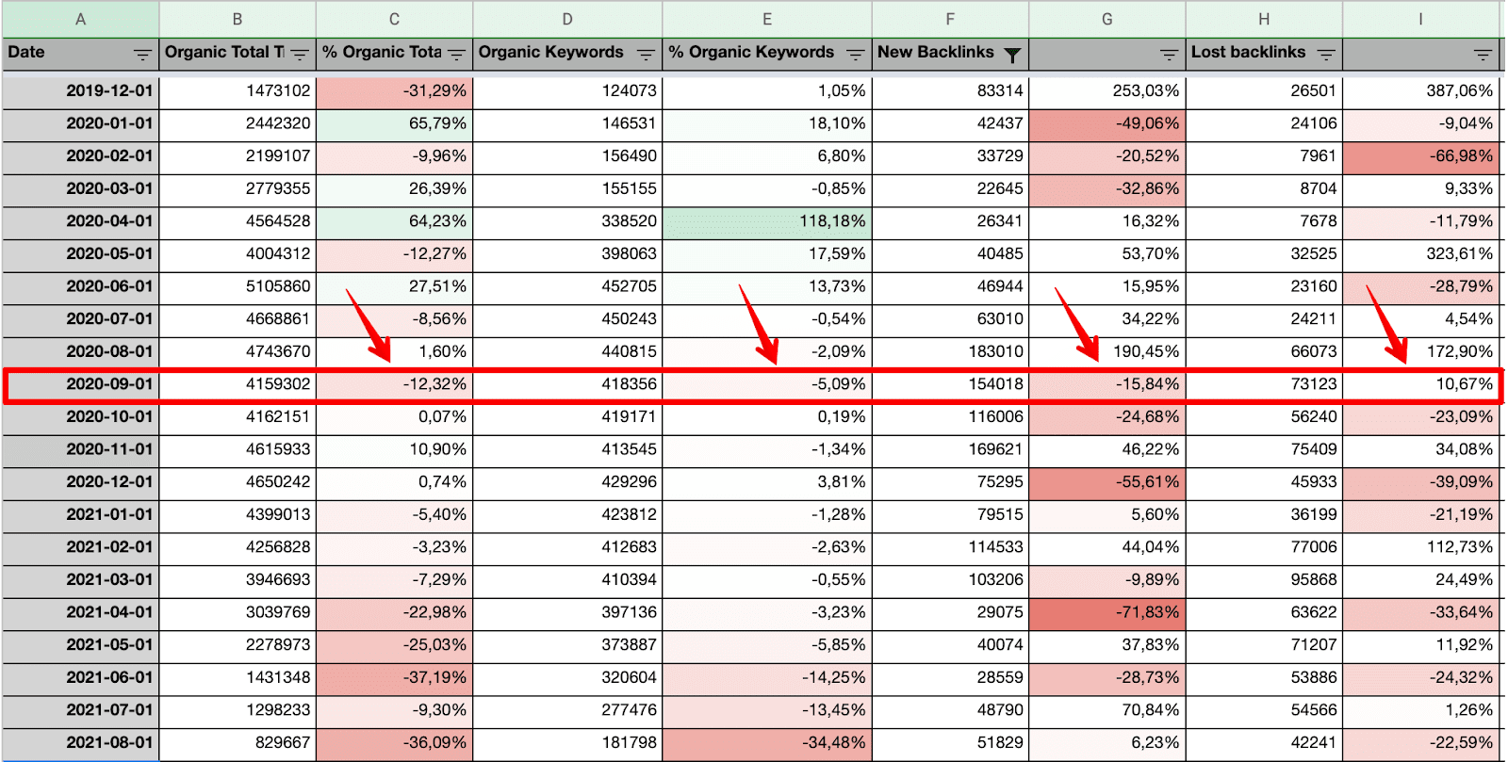Viewport: 1508px width, 762px height.
Task: Click the active funnel icon on New Backlinks
Action: point(1012,55)
